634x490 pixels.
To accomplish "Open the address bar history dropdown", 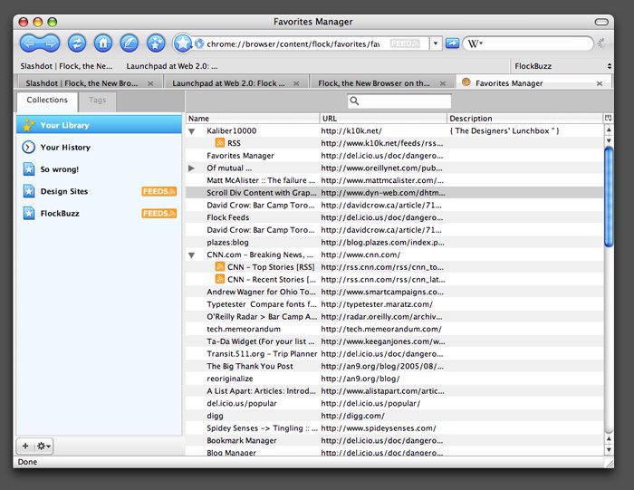I will pos(436,43).
